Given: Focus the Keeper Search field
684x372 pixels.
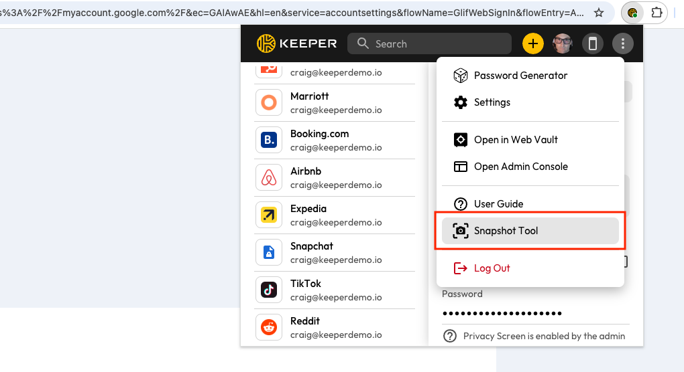Looking at the screenshot, I should 436,44.
